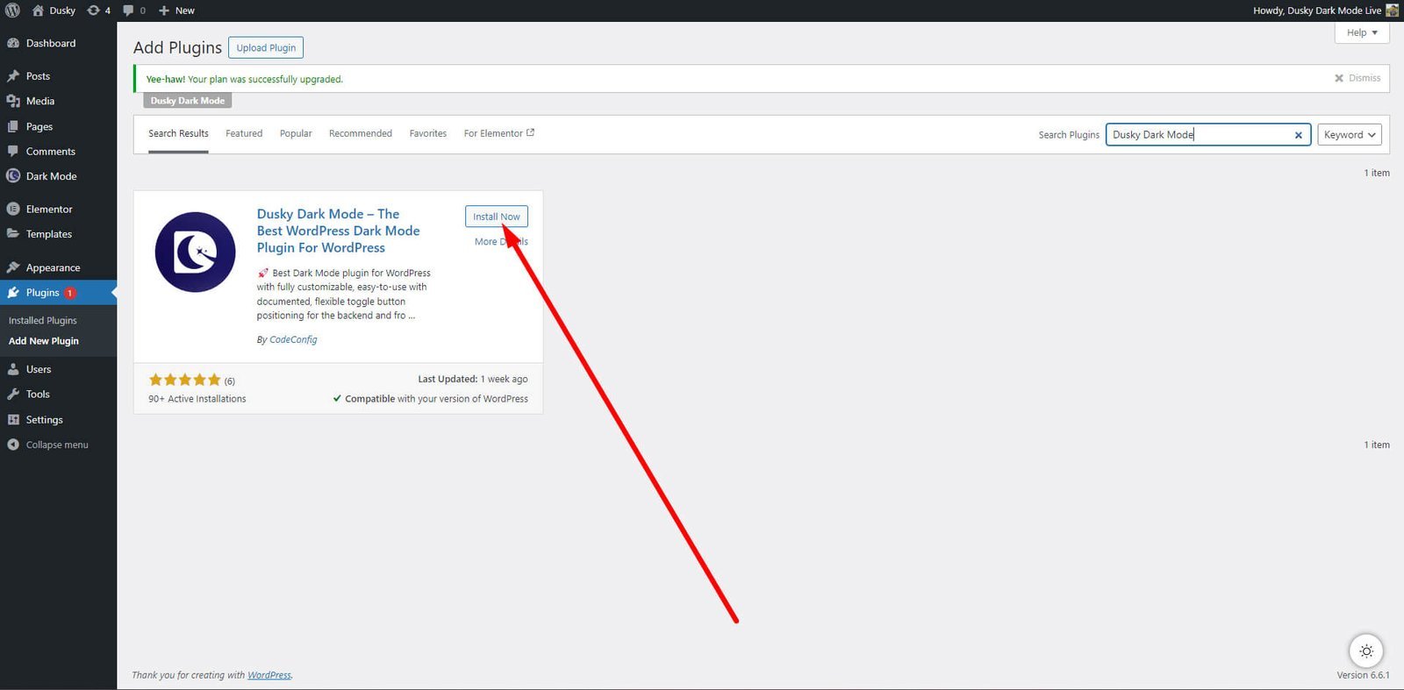
Task: Click the rating count '(6)' text
Action: (x=230, y=381)
